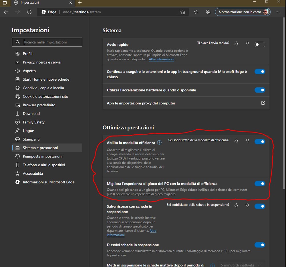Click the sync profile button Sincronizzazione non in corso
Viewport: 286px width, 267px height.
243,12
